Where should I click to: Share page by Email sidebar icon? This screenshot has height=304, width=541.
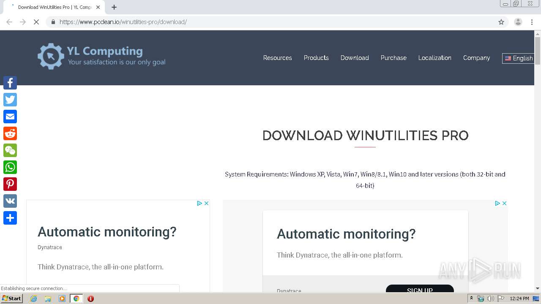pyautogui.click(x=10, y=117)
